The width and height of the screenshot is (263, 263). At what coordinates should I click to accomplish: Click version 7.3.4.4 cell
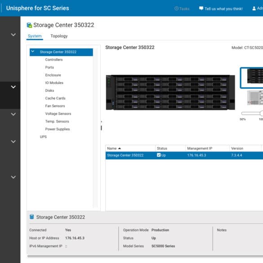[236, 155]
